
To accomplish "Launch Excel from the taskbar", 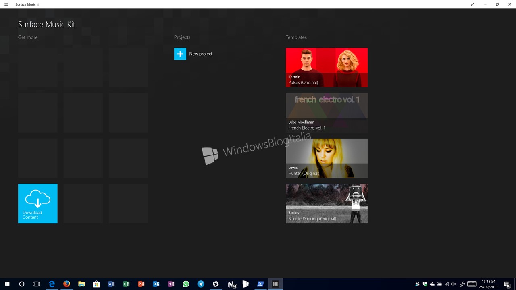I will click(126, 284).
